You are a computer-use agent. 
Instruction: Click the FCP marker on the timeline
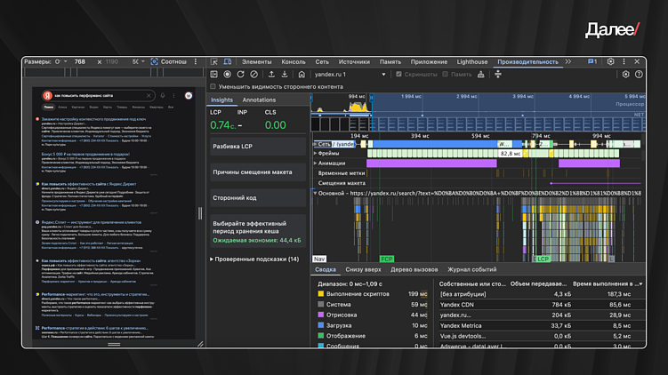tap(386, 259)
